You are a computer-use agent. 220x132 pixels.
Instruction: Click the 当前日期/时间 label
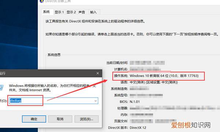tap(117, 63)
